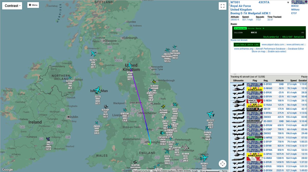Sort list by Duration column
Viewport: 308px width, 172px height.
click(303, 81)
